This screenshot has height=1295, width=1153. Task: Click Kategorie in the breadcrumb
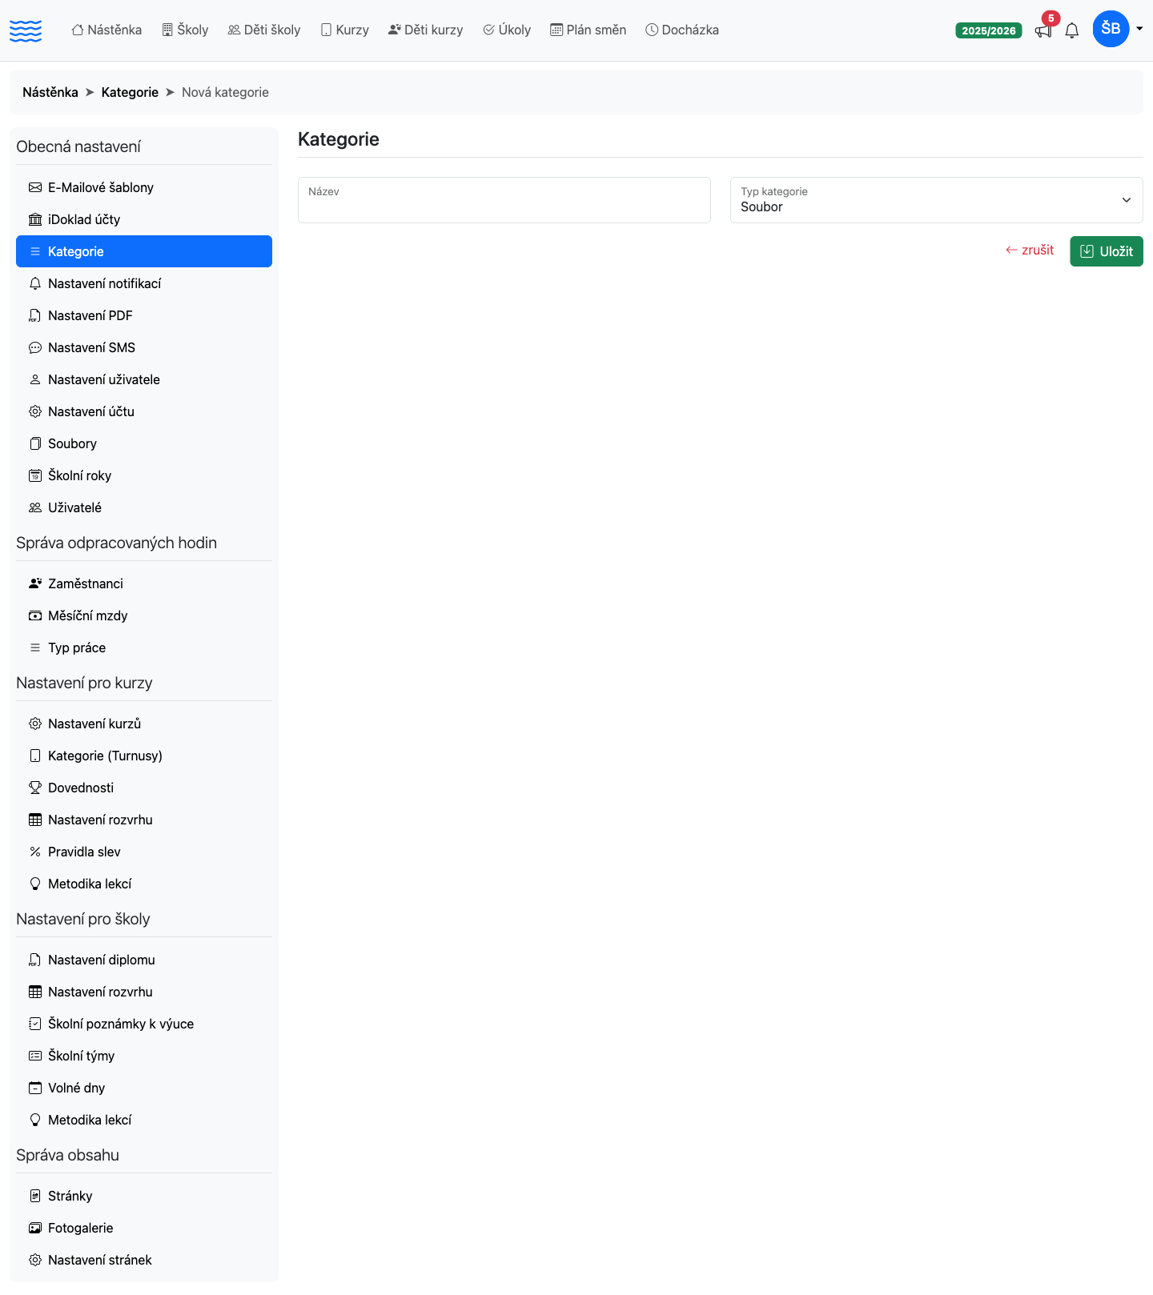[130, 92]
